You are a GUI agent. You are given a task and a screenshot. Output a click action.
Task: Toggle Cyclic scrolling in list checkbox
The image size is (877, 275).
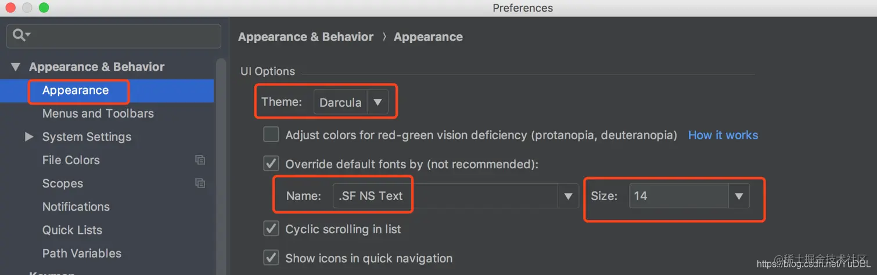pos(271,229)
